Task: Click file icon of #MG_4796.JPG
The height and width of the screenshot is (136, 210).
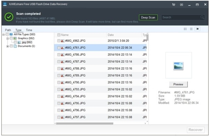Action: (x=62, y=110)
